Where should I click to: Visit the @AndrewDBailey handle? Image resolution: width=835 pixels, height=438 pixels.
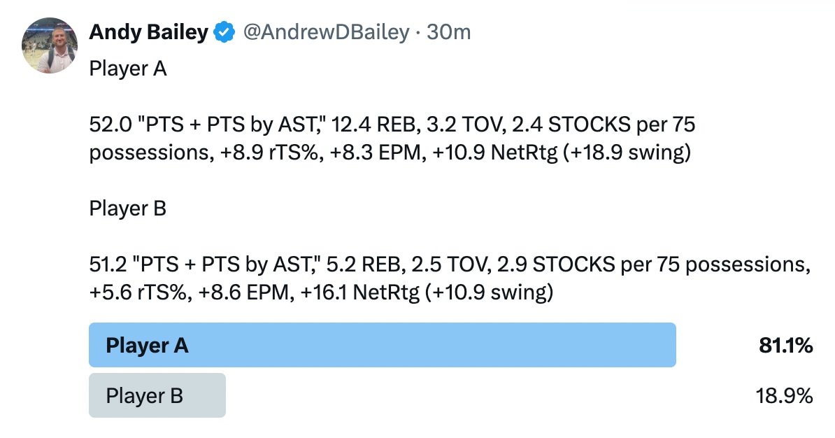[325, 32]
